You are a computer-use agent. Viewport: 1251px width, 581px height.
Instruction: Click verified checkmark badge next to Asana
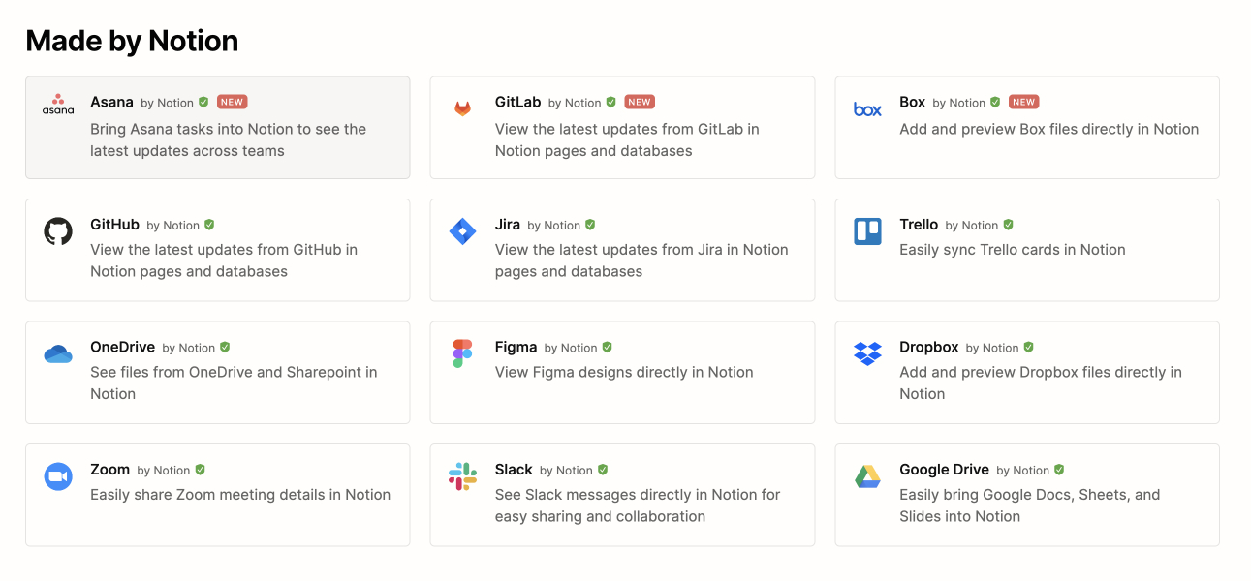[x=203, y=102]
